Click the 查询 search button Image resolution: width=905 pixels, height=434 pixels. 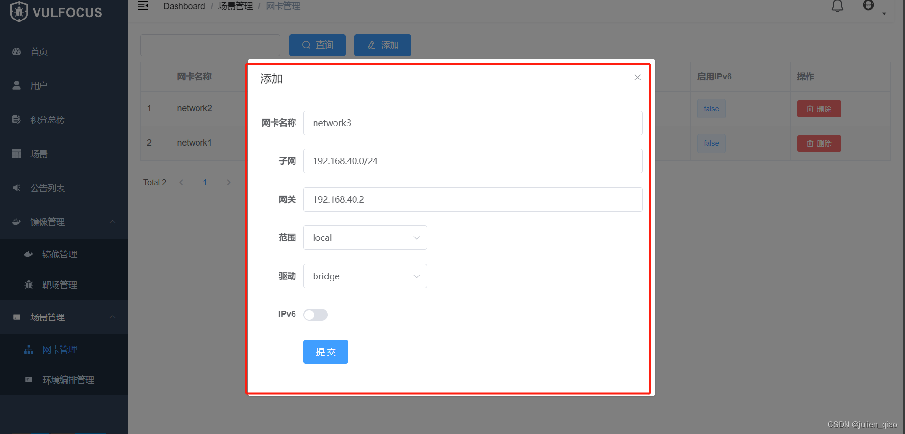pos(317,45)
